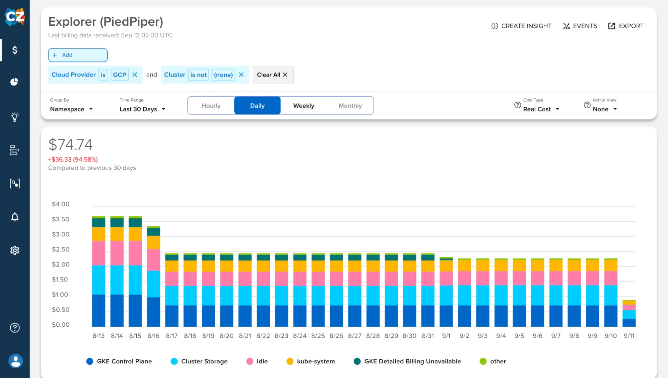Toggle the 'other' legend series
The image size is (668, 378).
click(493, 361)
